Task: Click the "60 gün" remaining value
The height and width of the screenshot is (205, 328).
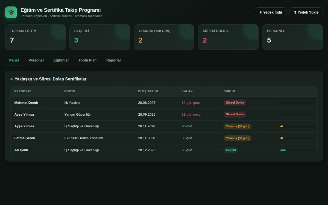Action: tap(187, 150)
